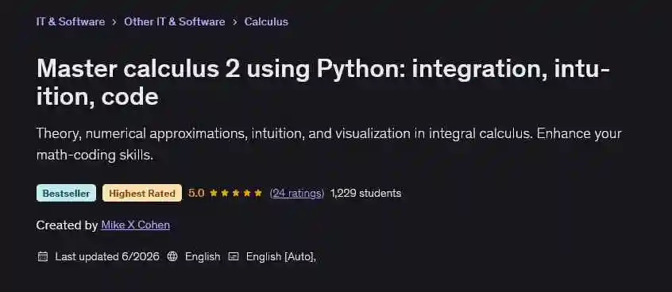Click the 1,229 students count
Image resolution: width=672 pixels, height=292 pixels.
366,194
